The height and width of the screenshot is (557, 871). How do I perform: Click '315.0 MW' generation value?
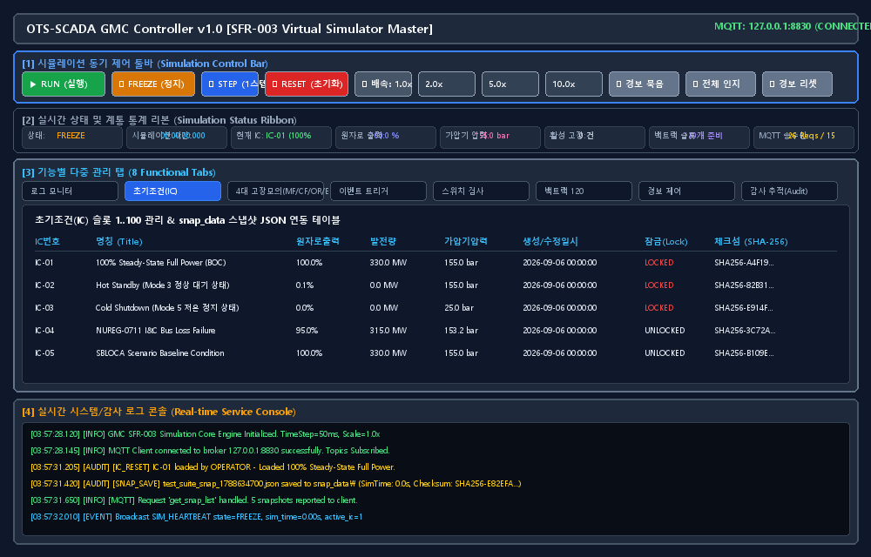pyautogui.click(x=388, y=331)
